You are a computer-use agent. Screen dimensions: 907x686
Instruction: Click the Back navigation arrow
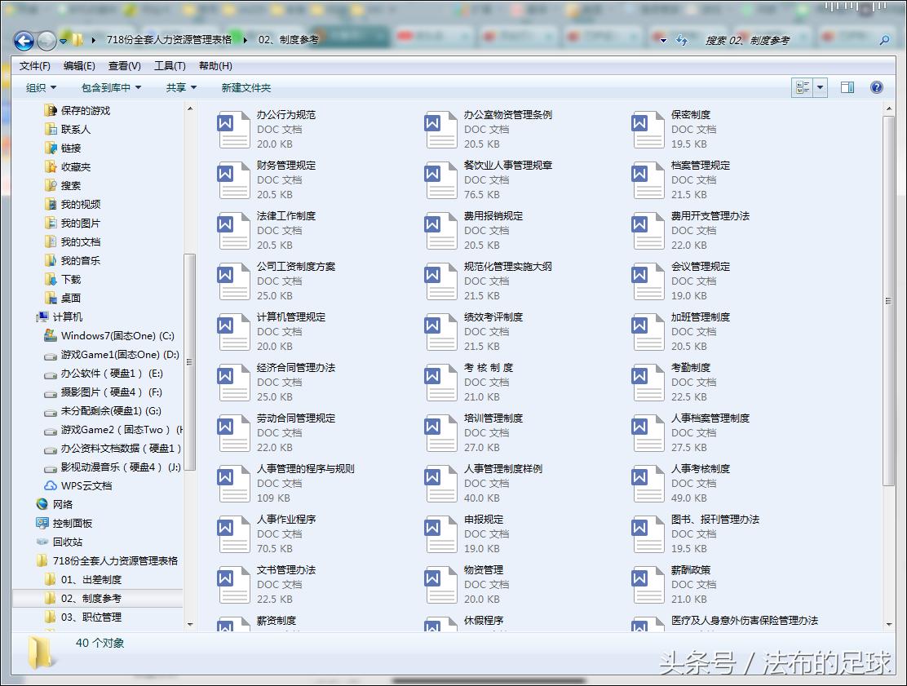(x=24, y=41)
